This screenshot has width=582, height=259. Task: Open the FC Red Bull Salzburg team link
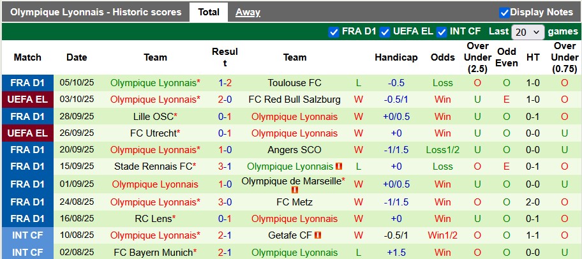(x=295, y=100)
